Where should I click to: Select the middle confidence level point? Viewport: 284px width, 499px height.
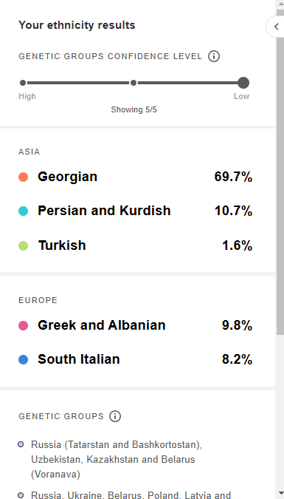(x=134, y=83)
